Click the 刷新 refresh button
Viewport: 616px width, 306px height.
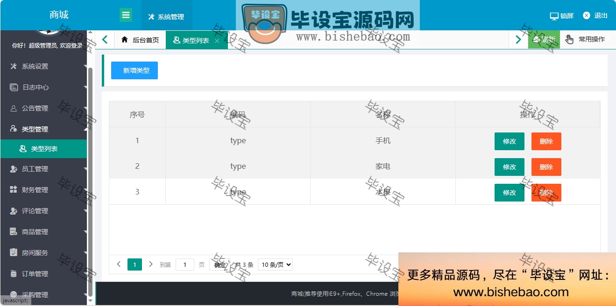click(x=544, y=40)
